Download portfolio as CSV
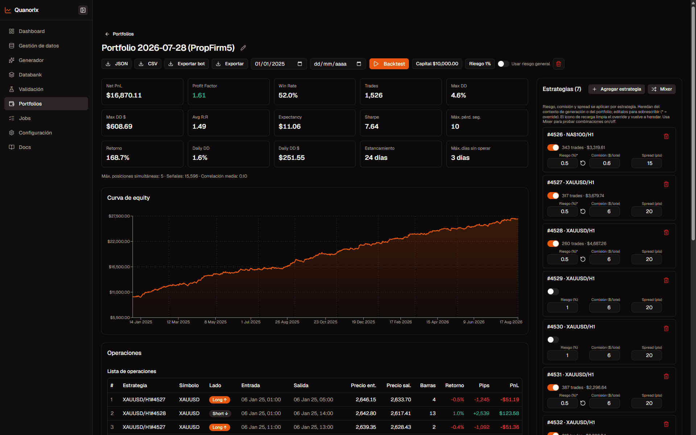The image size is (696, 435). (x=148, y=64)
